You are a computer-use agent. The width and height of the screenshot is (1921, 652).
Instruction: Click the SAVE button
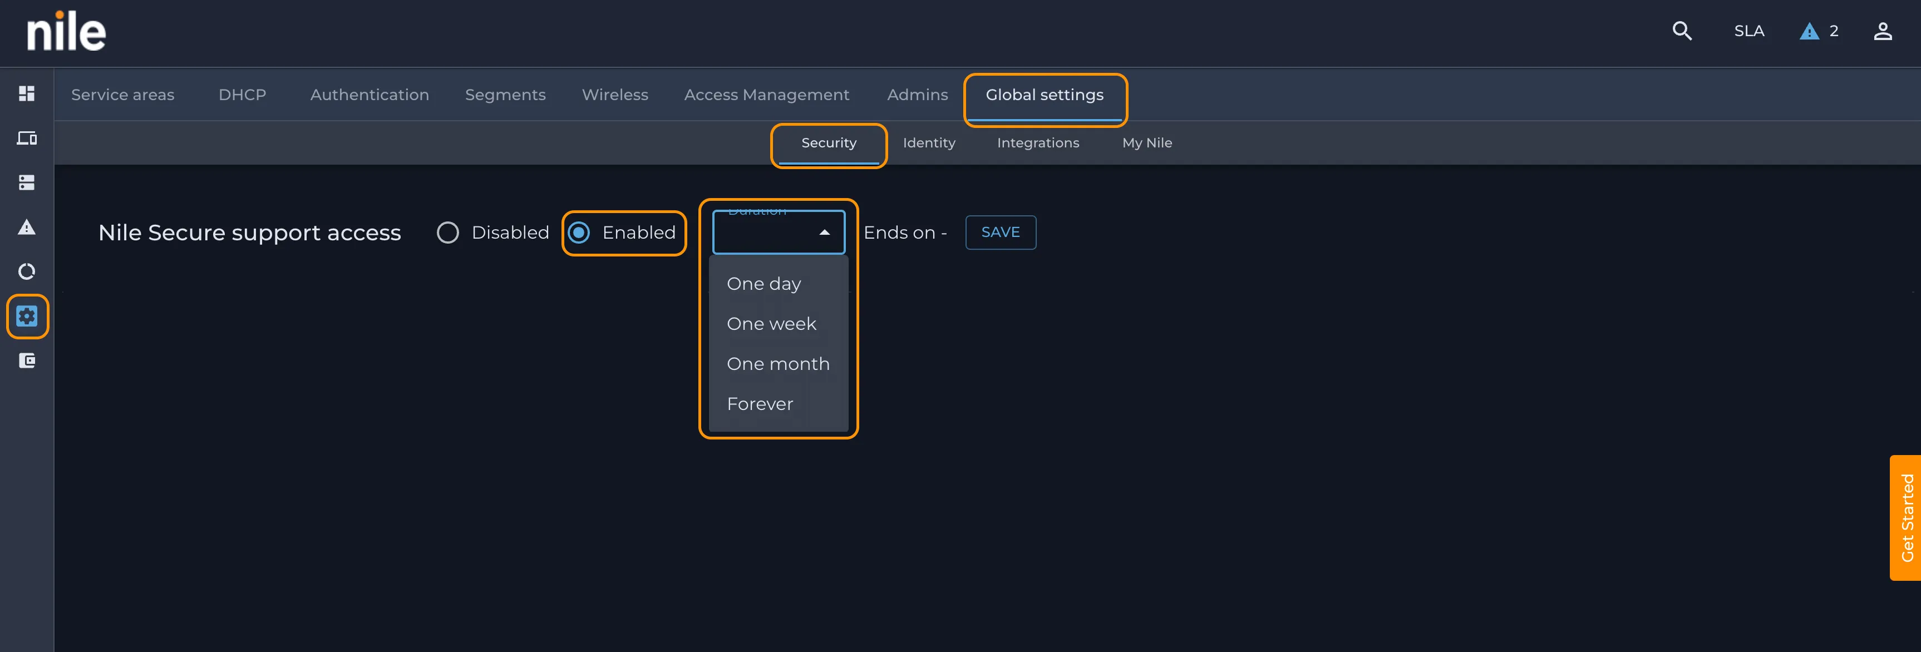tap(1000, 233)
